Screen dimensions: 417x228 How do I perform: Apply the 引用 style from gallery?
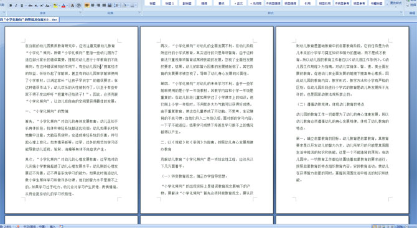(307, 3)
